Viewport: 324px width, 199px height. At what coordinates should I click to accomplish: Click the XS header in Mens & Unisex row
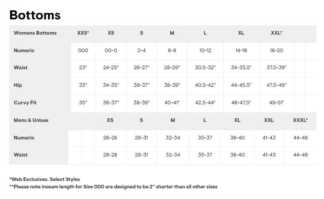point(110,120)
